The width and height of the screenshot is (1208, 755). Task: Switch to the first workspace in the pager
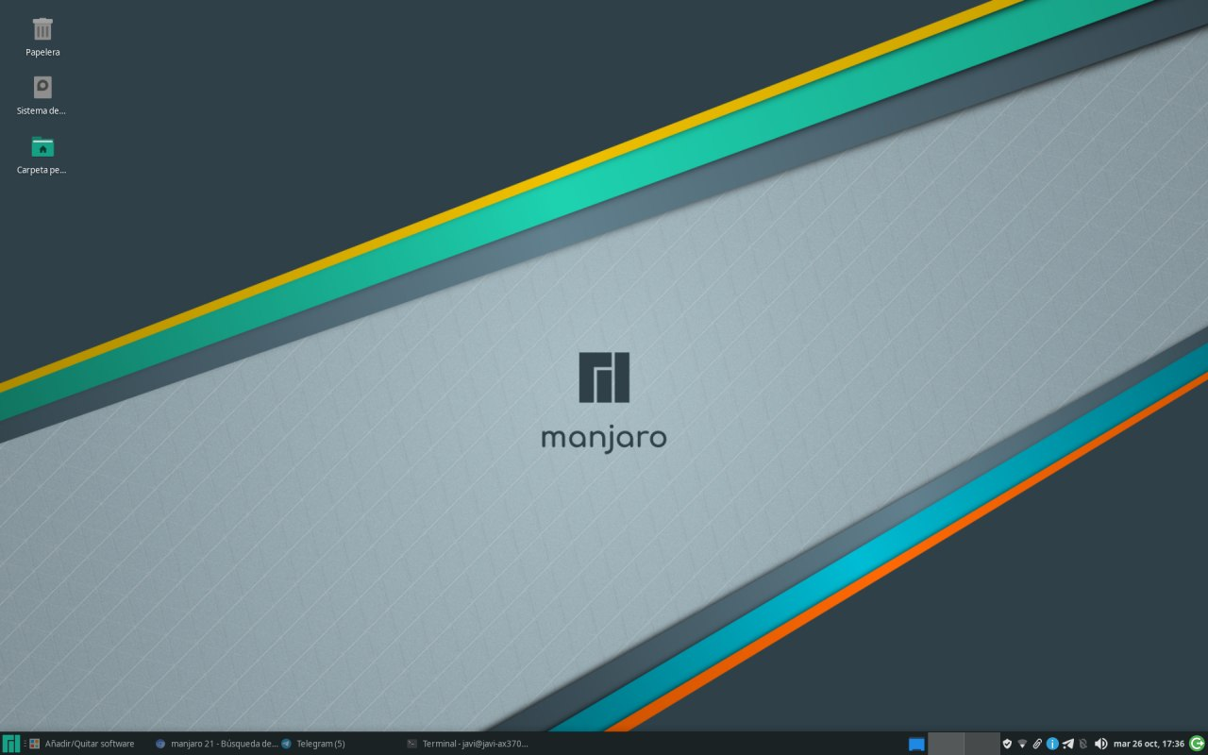click(947, 744)
